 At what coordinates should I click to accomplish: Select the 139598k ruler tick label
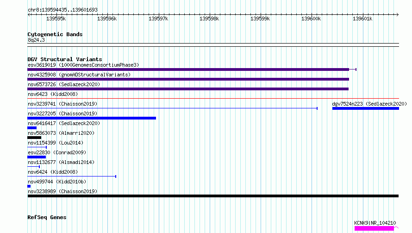click(x=209, y=19)
